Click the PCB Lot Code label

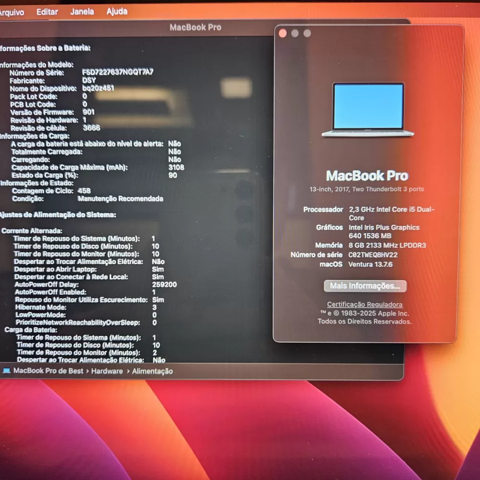click(x=33, y=105)
